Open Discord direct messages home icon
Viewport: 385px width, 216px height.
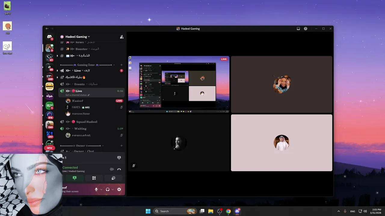[x=49, y=37]
